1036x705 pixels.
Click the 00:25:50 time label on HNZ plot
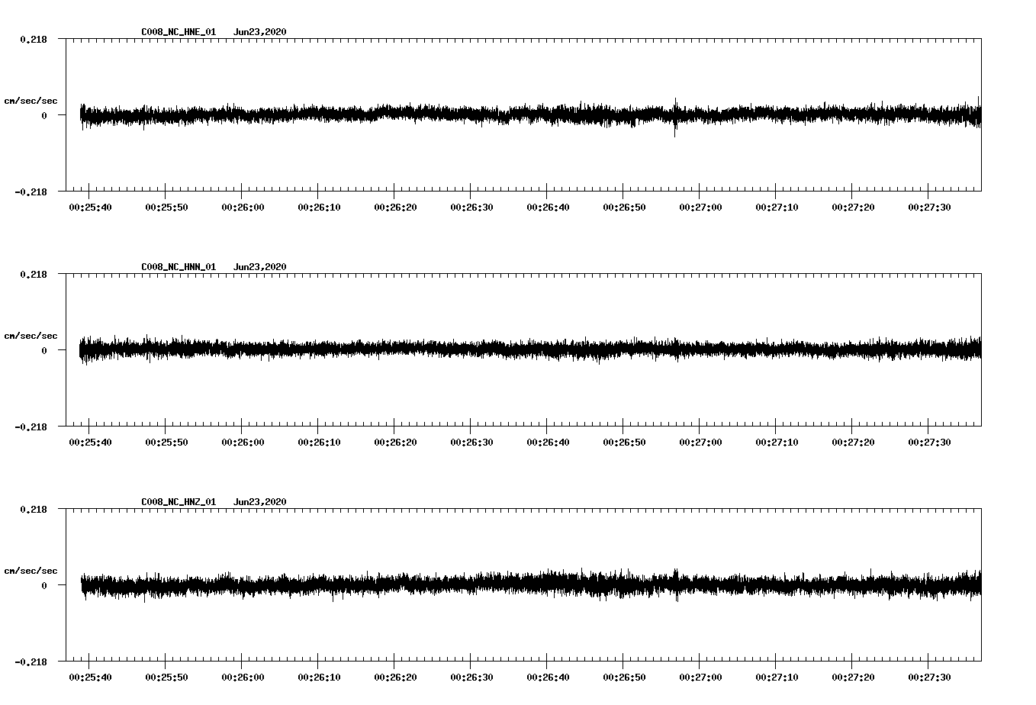(166, 678)
